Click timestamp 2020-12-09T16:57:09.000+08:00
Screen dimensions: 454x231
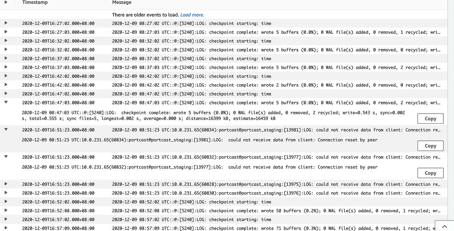click(58, 228)
